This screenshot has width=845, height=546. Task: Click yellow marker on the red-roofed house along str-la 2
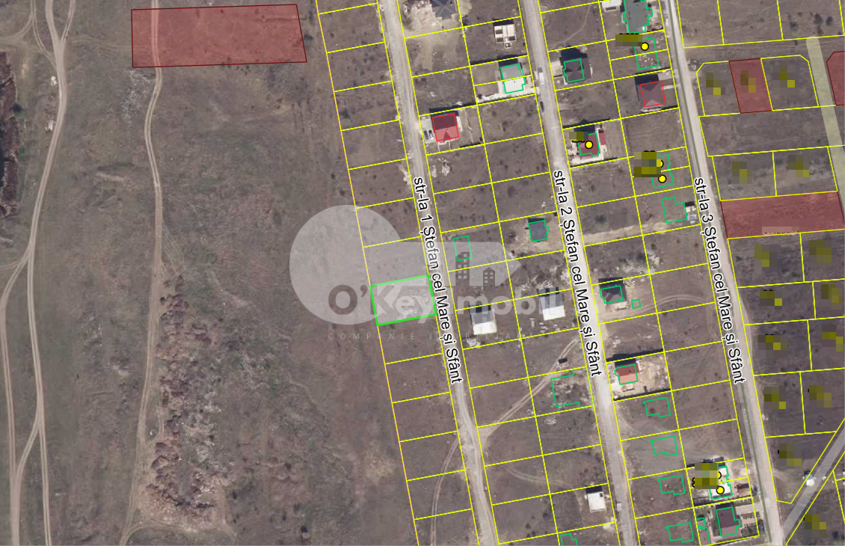[589, 144]
